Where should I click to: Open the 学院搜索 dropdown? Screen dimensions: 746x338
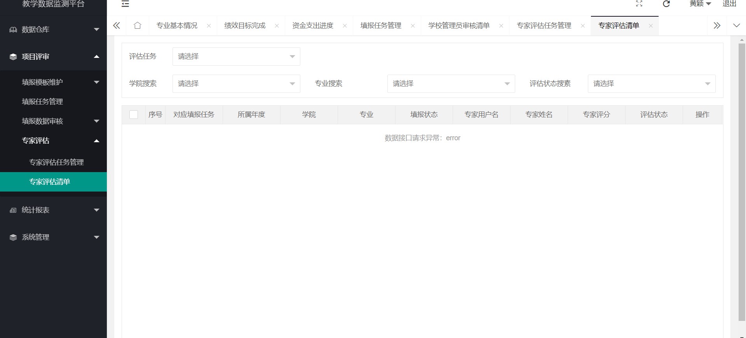click(236, 84)
